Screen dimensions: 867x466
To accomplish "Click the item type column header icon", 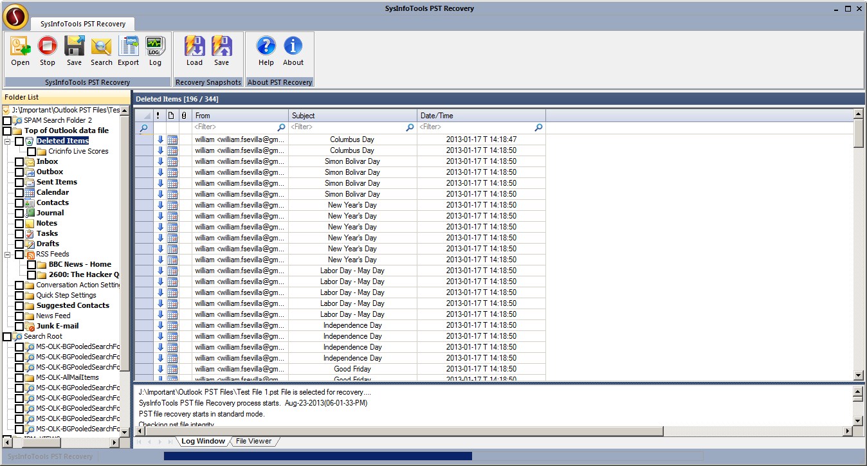I will pyautogui.click(x=171, y=116).
